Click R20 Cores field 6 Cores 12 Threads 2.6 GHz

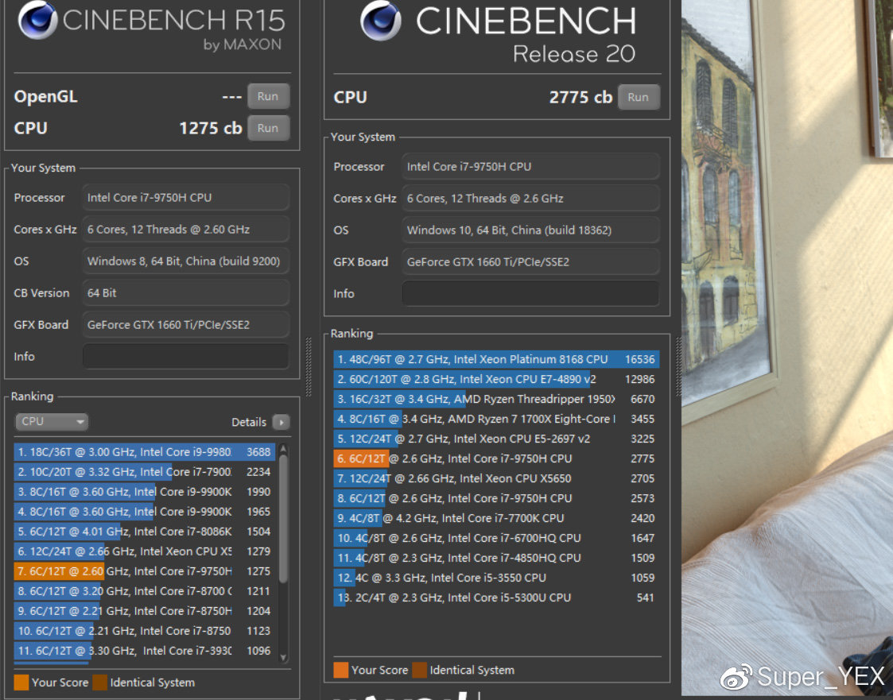[x=530, y=199]
